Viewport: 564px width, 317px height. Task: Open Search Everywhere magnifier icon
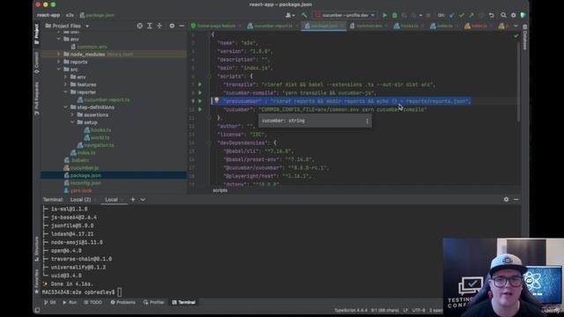pyautogui.click(x=503, y=15)
